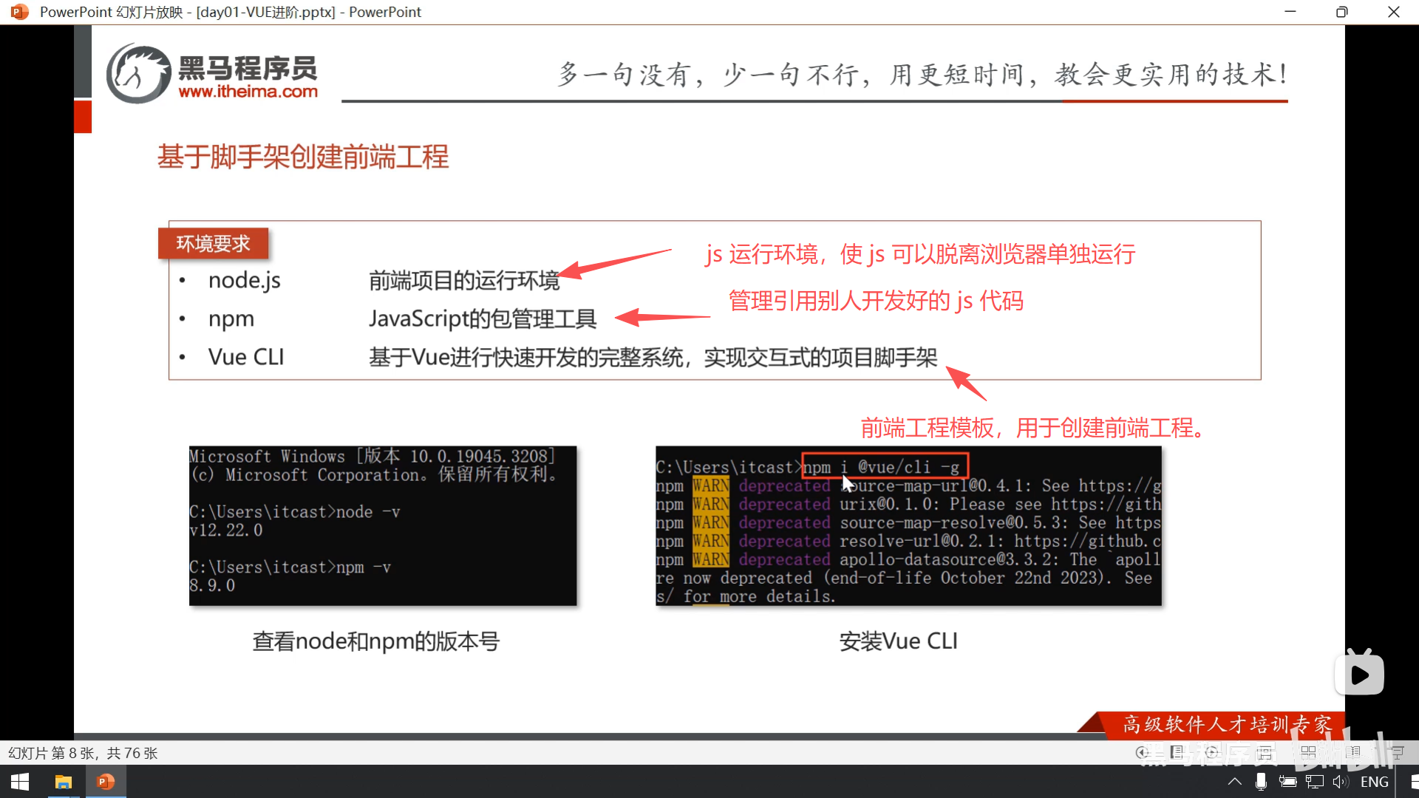Screen dimensions: 1419x798
Task: Go to previous slide using status bar arrow
Action: pos(1142,752)
